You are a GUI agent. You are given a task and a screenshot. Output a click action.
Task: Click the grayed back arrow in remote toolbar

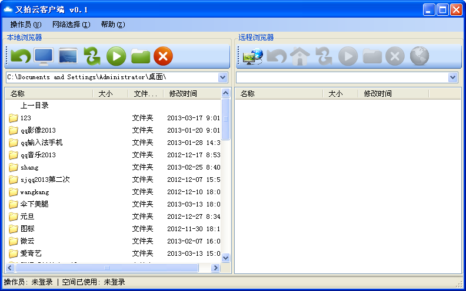(x=277, y=56)
